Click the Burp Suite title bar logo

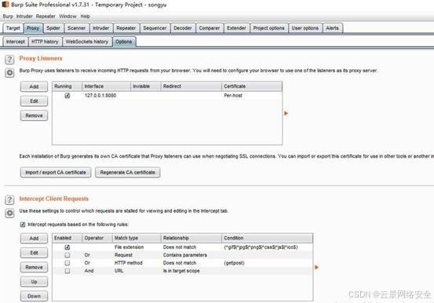[5, 5]
